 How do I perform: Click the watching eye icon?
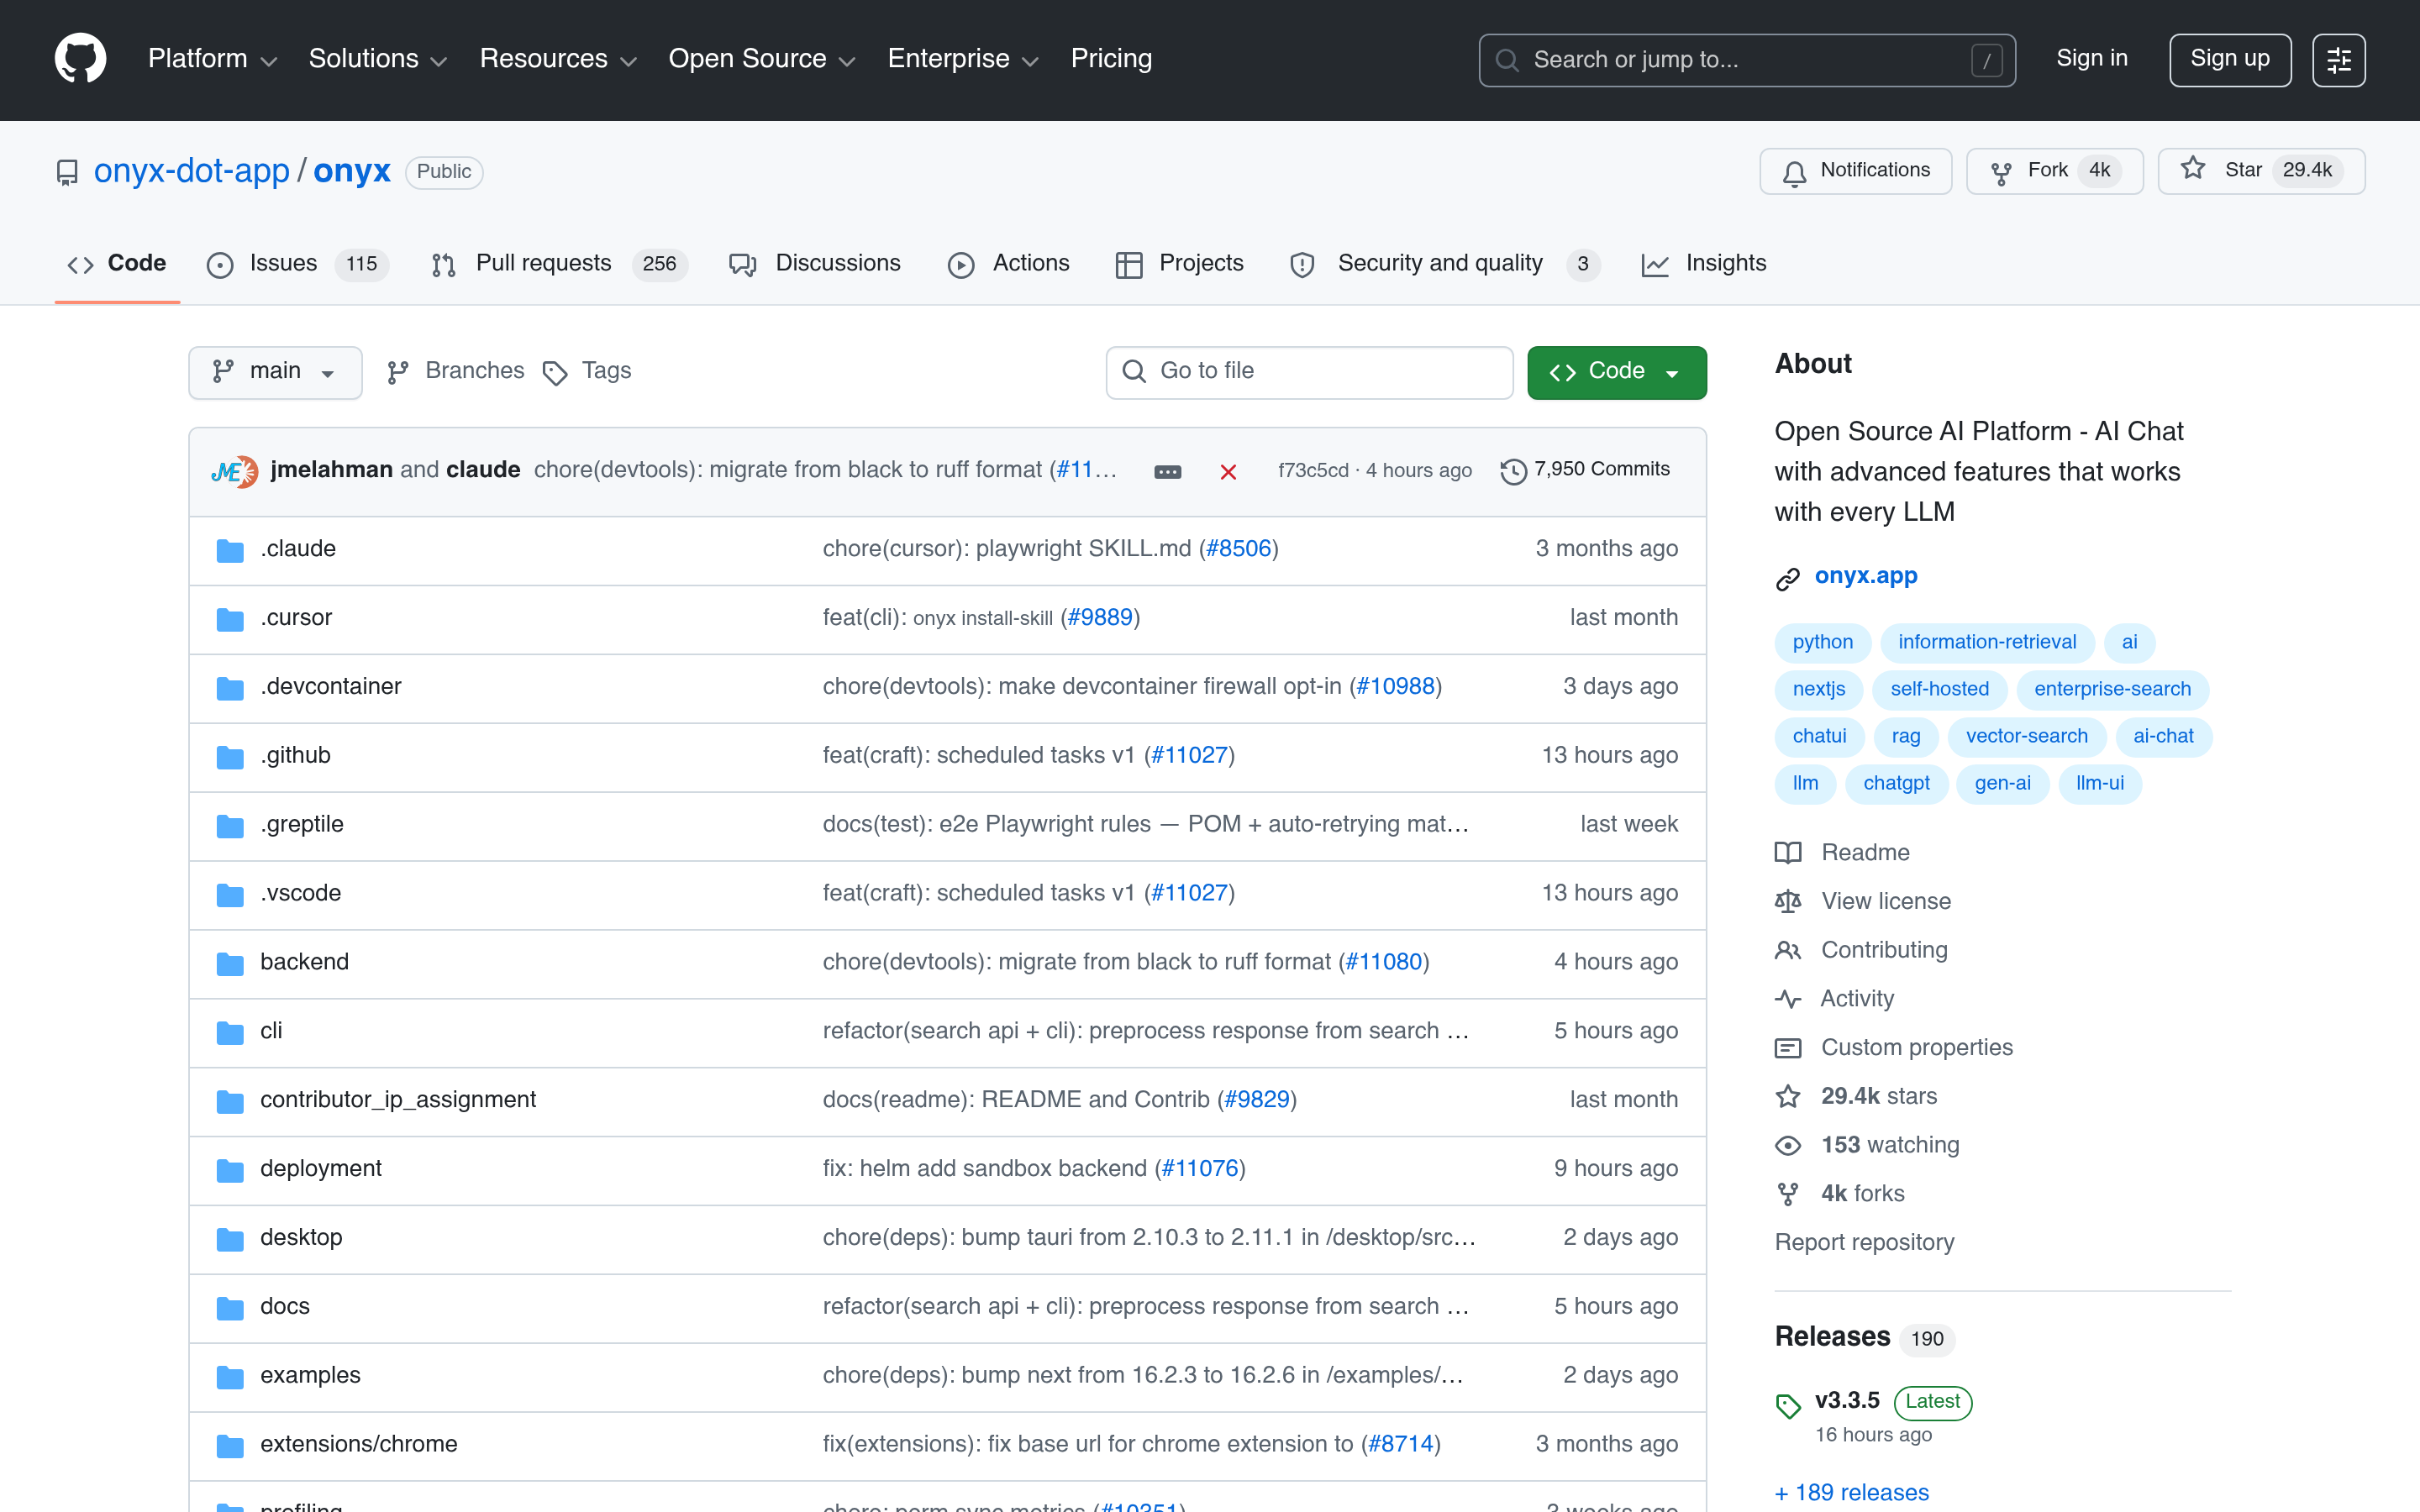point(1788,1145)
